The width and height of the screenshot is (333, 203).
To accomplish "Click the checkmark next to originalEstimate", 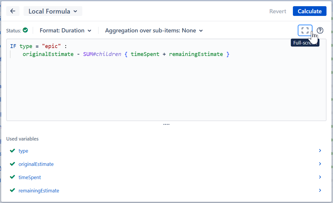I will [12, 164].
